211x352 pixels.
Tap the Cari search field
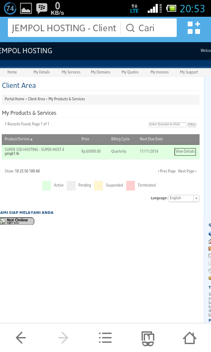[149, 28]
